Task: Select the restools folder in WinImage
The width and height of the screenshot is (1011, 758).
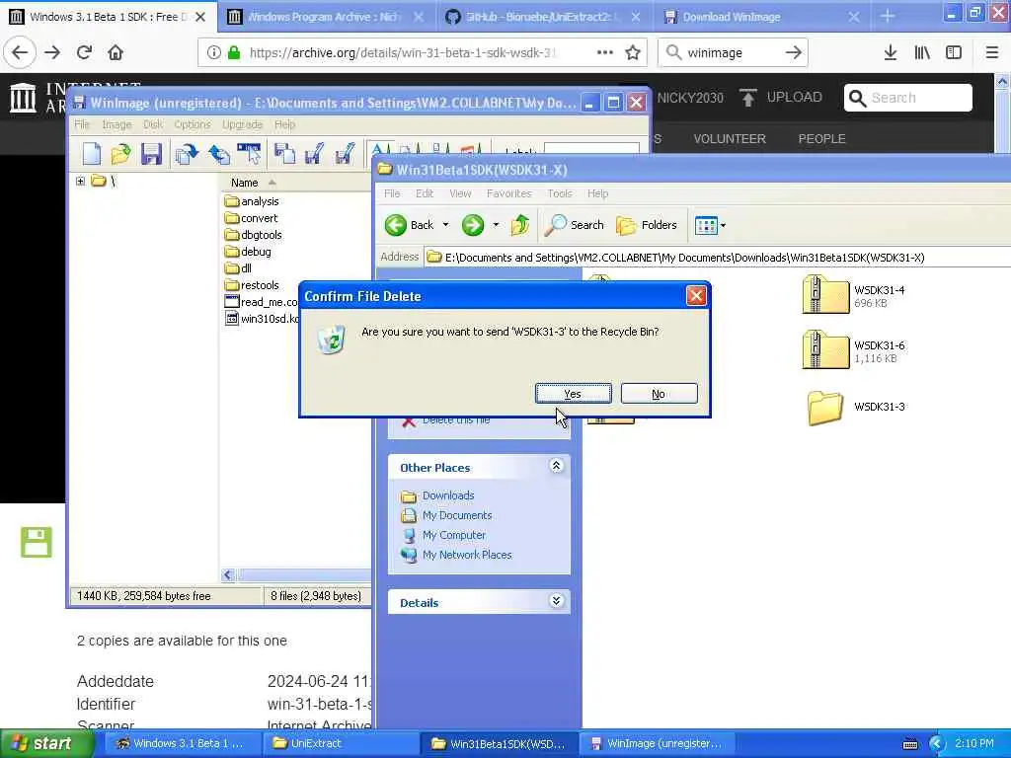Action: pyautogui.click(x=252, y=285)
